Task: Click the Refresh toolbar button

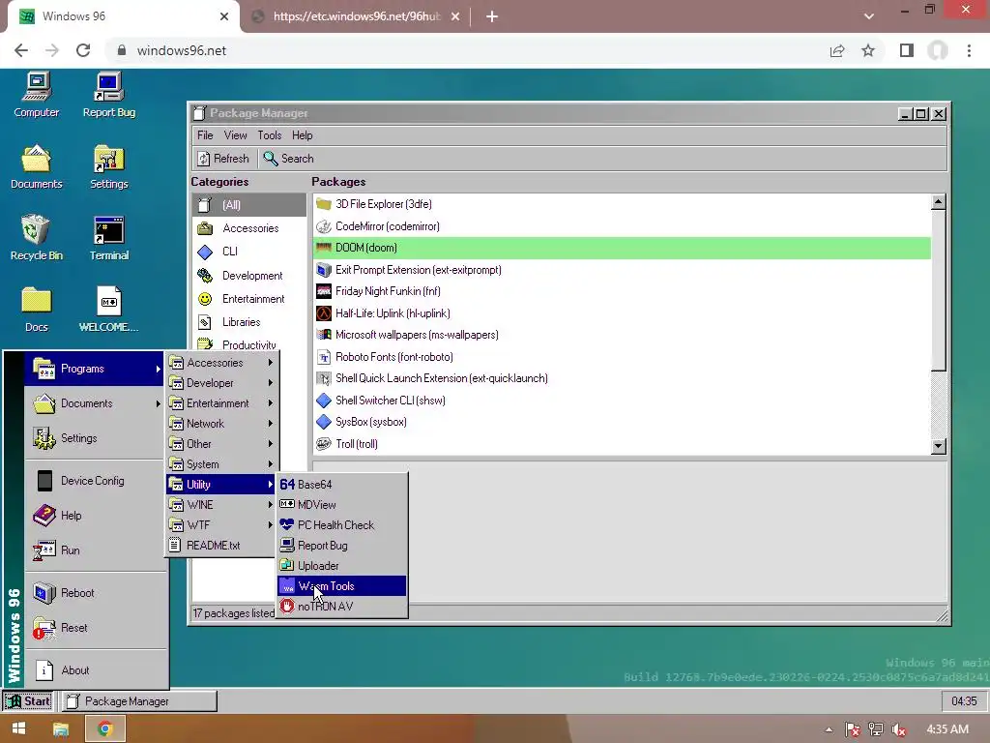Action: tap(223, 159)
